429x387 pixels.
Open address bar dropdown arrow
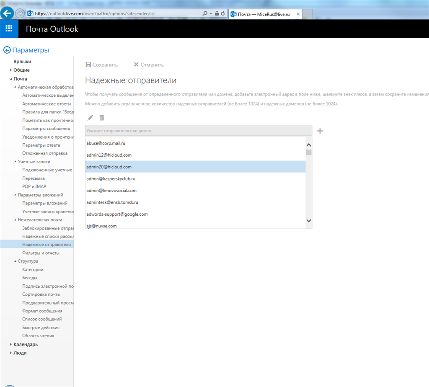pos(211,13)
